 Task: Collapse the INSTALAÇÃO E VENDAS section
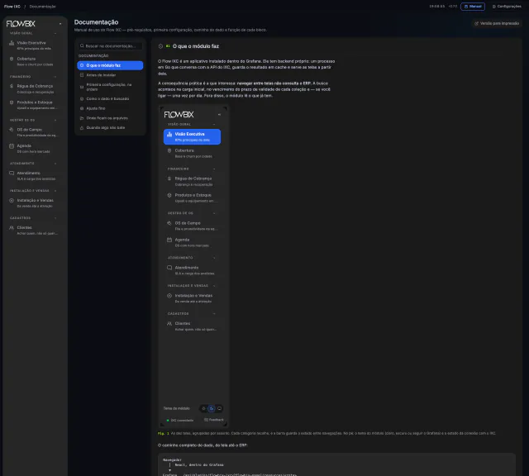(x=55, y=191)
